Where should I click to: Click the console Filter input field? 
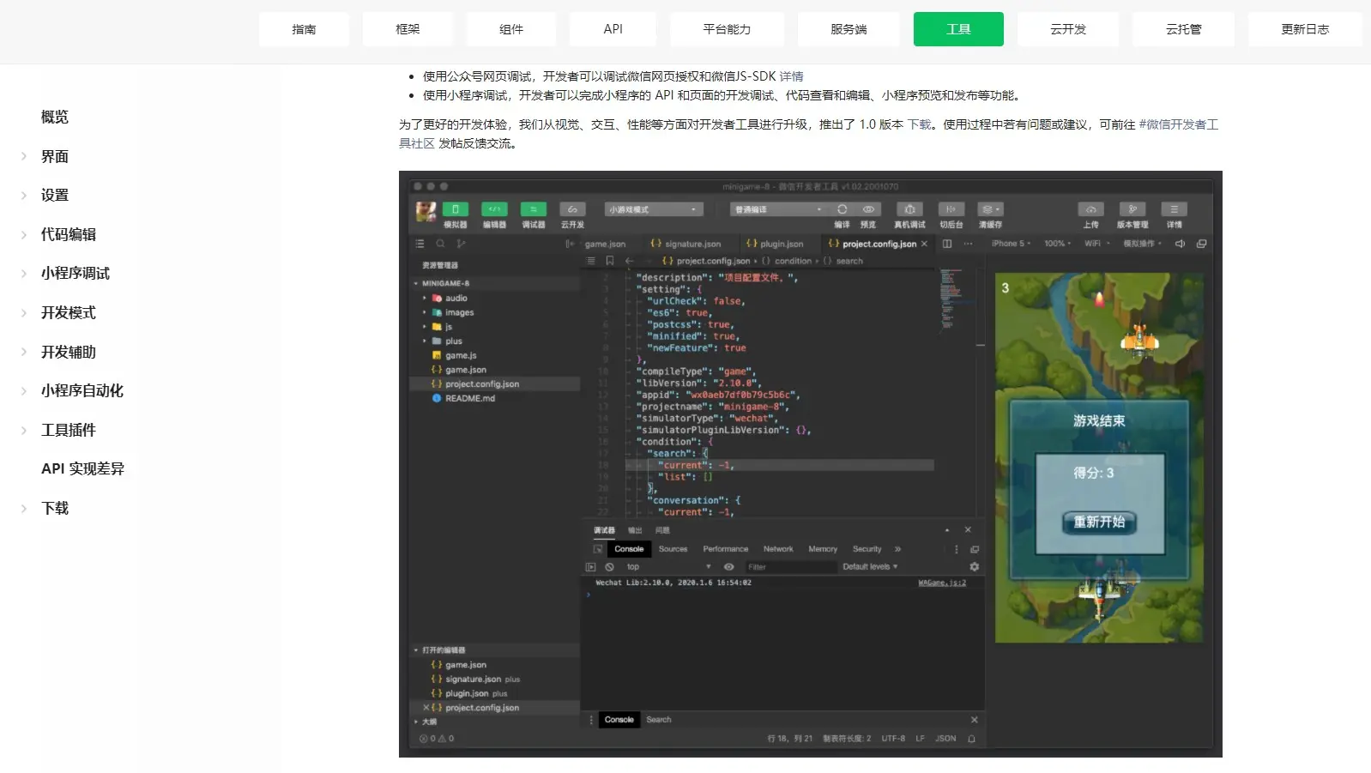coord(789,567)
